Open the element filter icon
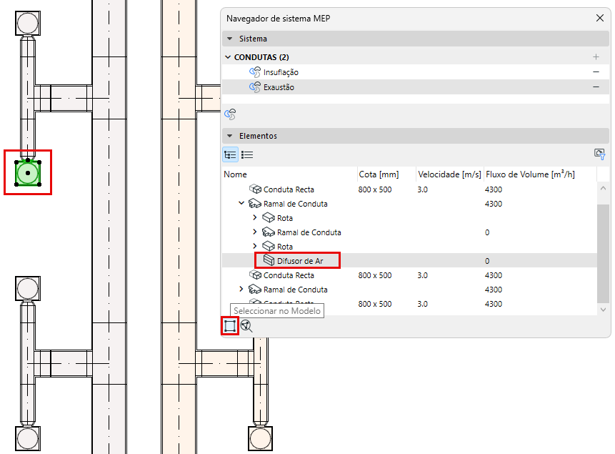Viewport: 615px width, 454px height. tap(599, 154)
